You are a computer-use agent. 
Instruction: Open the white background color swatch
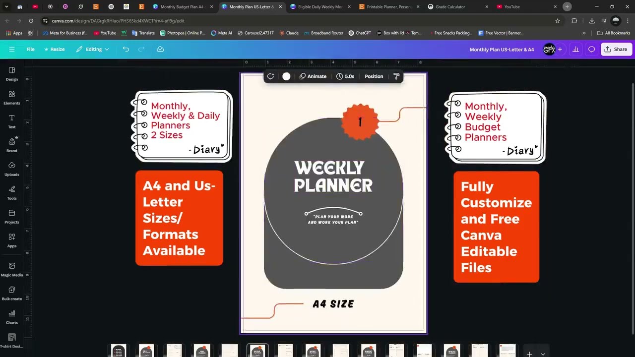[x=286, y=76]
